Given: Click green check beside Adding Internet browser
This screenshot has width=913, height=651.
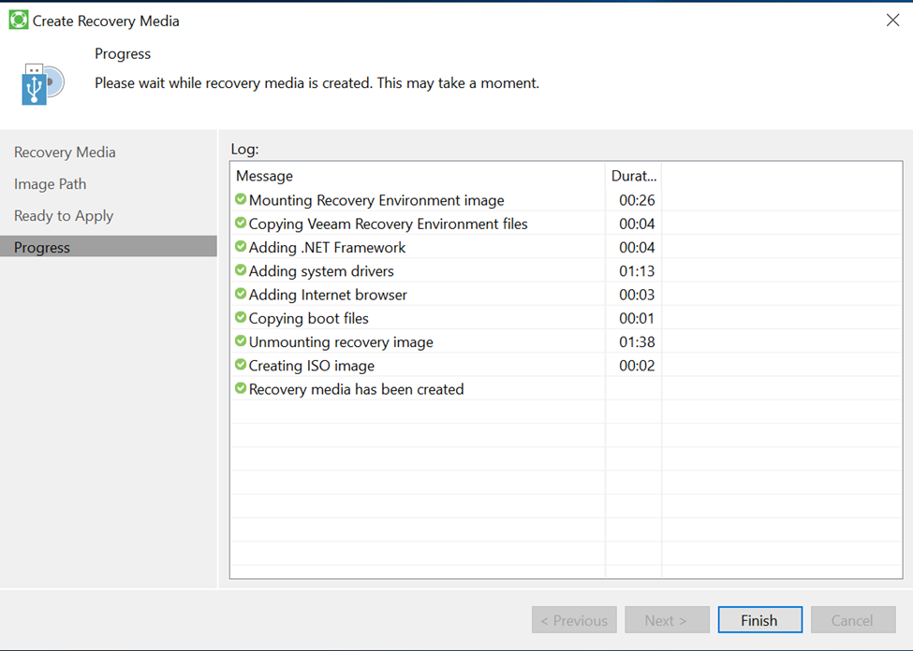Looking at the screenshot, I should click(241, 294).
